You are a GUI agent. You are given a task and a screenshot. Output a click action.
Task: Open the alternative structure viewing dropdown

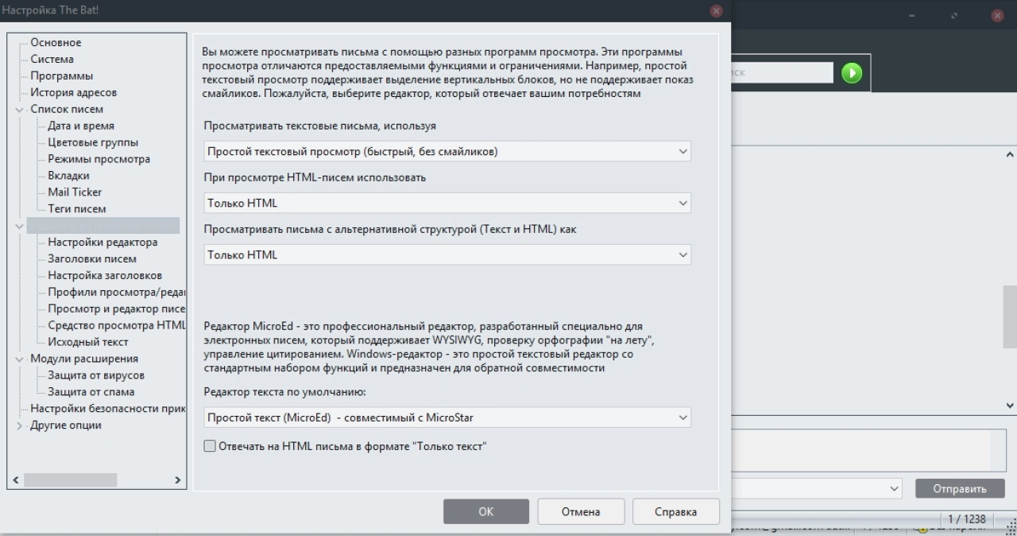point(447,254)
